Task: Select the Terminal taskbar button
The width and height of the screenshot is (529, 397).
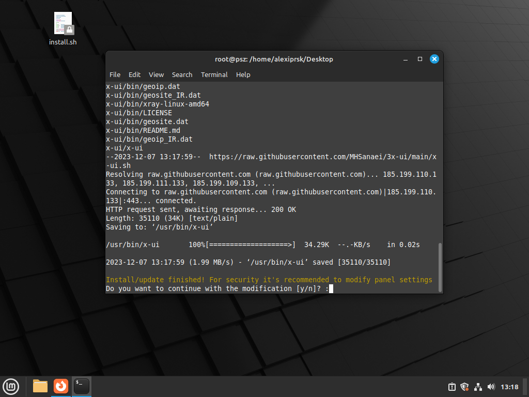Action: click(82, 386)
